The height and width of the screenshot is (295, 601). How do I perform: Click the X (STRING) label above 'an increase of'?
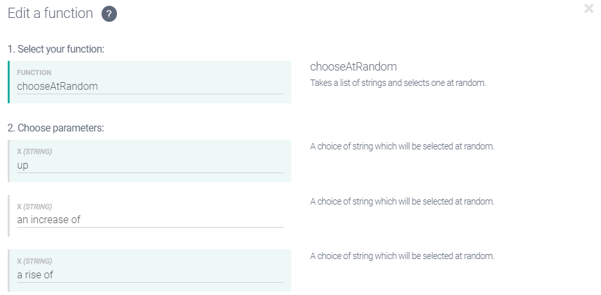click(x=34, y=206)
